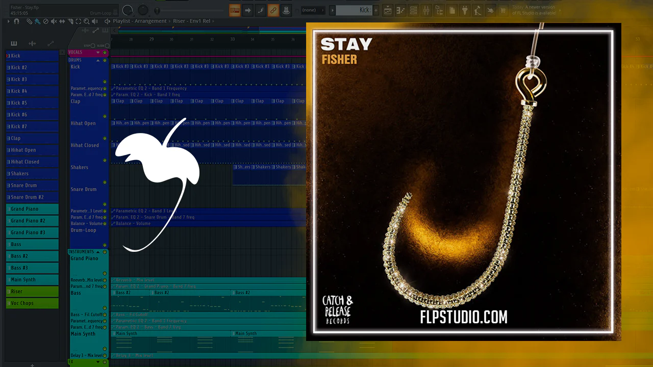Image resolution: width=653 pixels, height=367 pixels.
Task: Select the slip tool in Playlist toolbar
Action: tap(62, 21)
